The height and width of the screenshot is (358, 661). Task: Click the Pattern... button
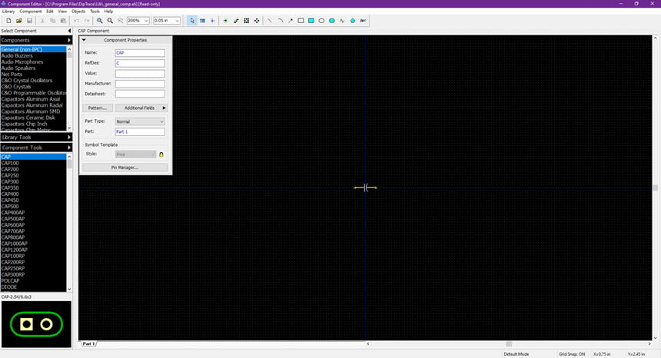pos(98,108)
